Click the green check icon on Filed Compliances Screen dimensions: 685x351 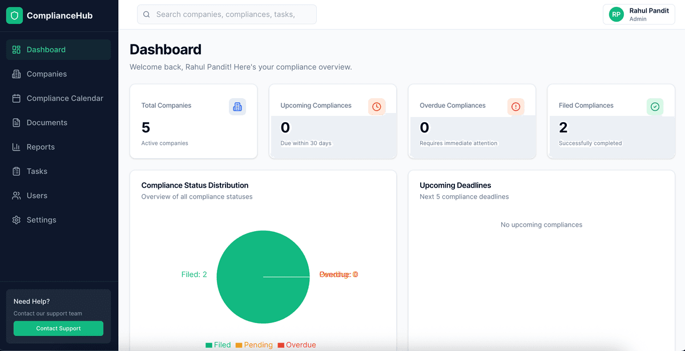tap(655, 107)
